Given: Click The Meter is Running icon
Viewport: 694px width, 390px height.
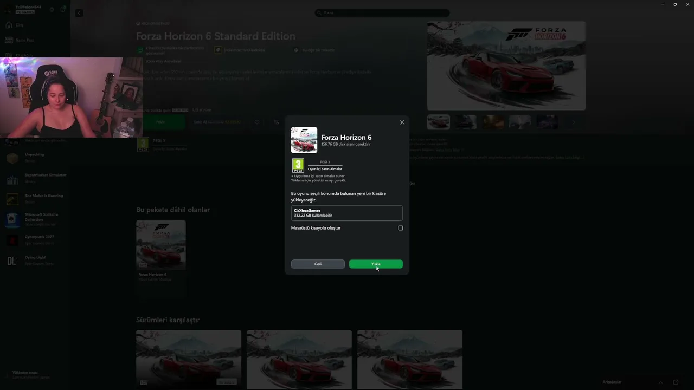Looking at the screenshot, I should [12, 199].
